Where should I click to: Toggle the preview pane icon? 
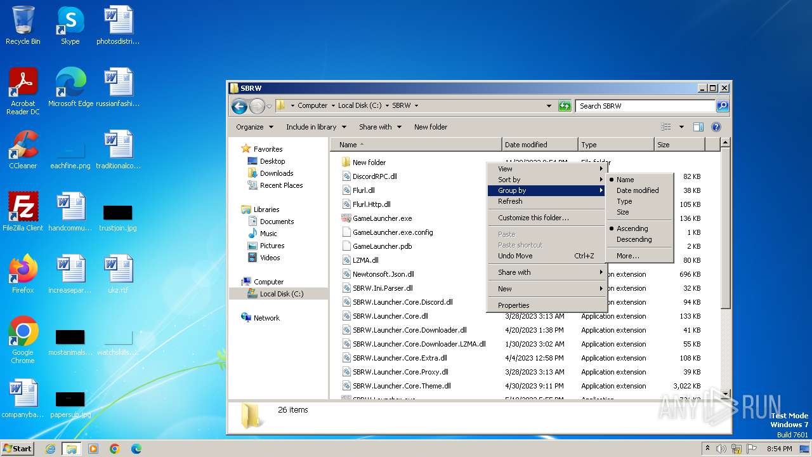698,127
